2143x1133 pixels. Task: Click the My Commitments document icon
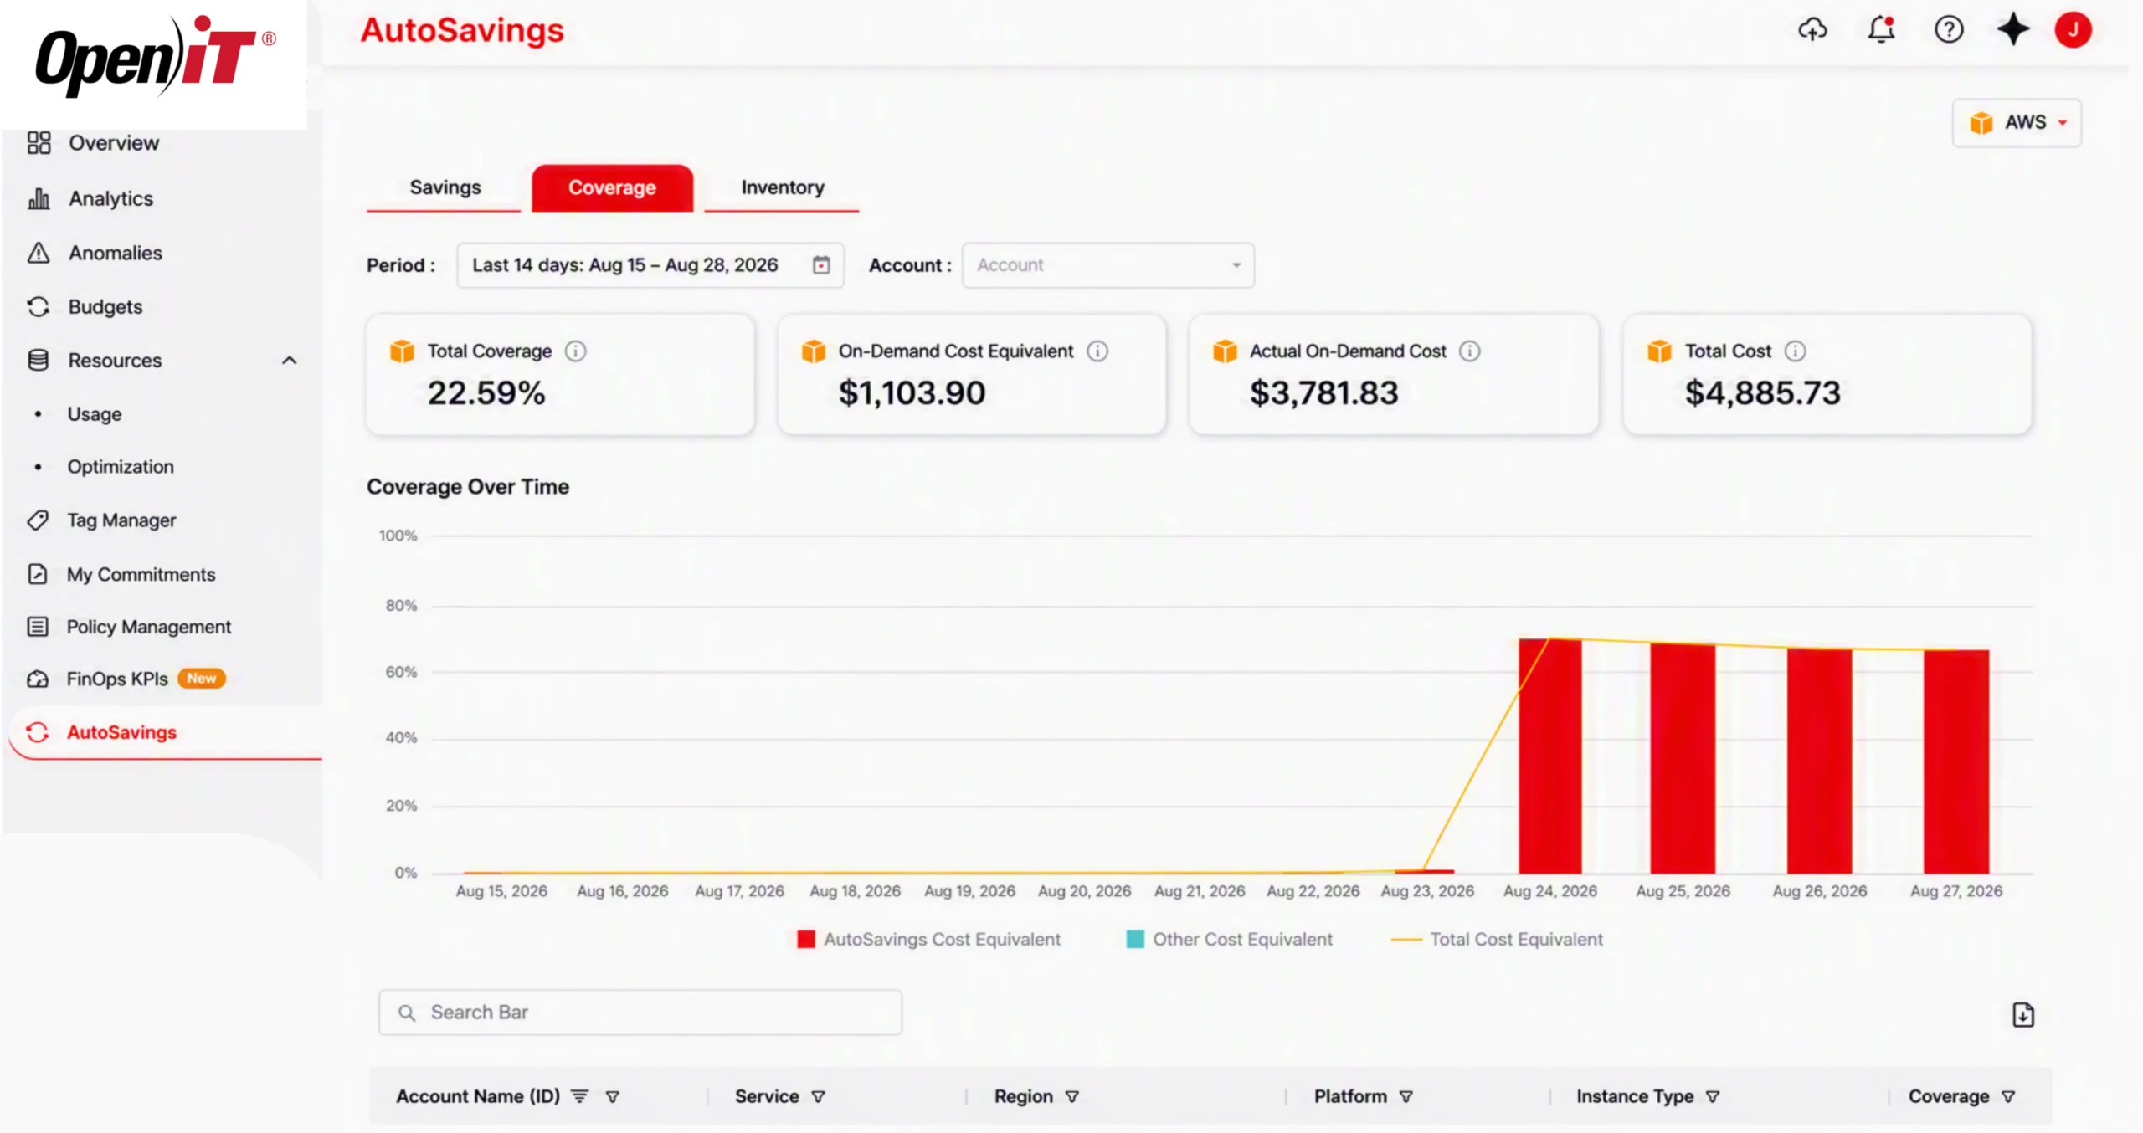coord(38,574)
